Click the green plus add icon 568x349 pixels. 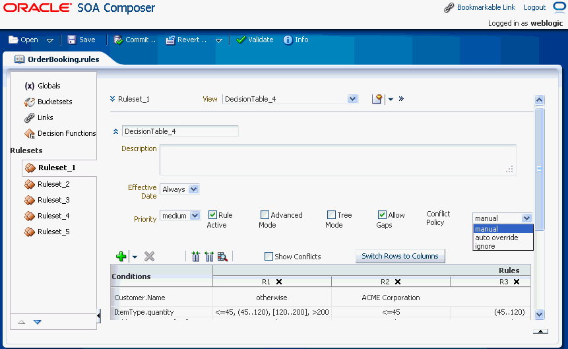click(121, 257)
